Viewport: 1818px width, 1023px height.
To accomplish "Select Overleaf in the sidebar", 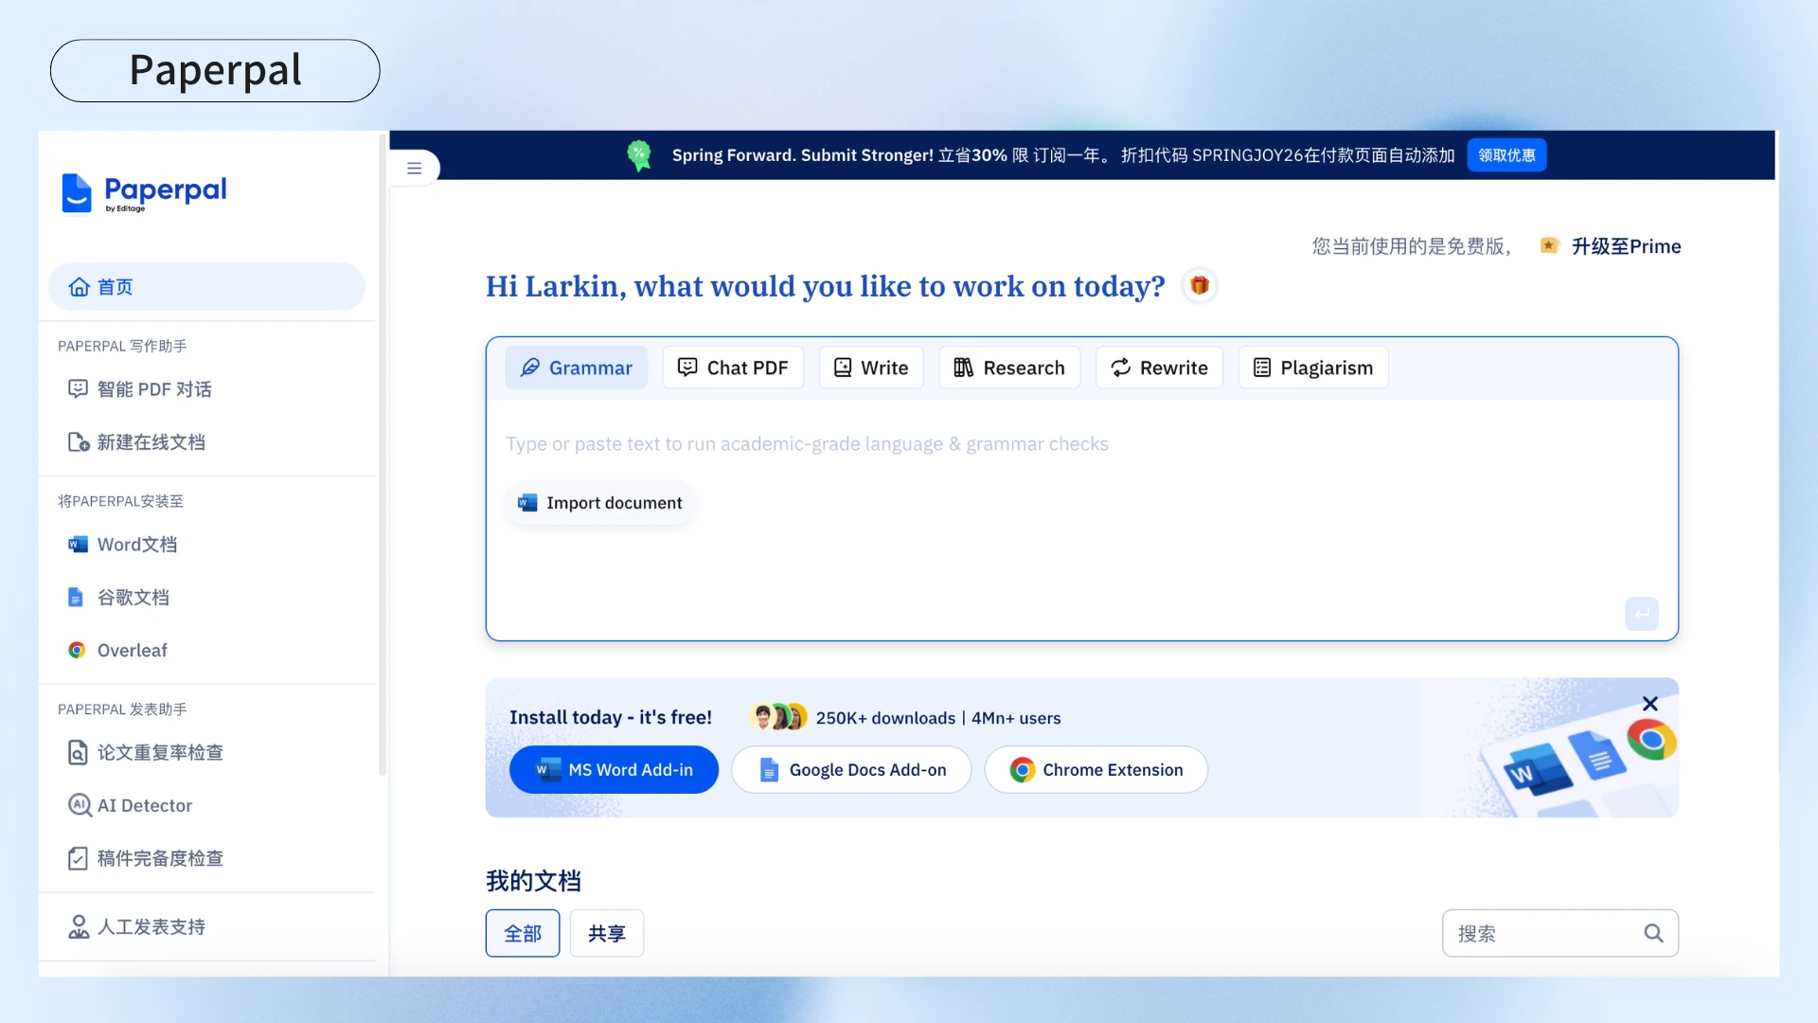I will (132, 651).
